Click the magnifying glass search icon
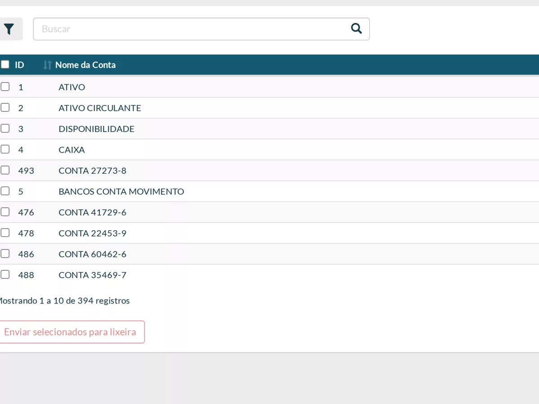The height and width of the screenshot is (404, 539). coord(356,29)
